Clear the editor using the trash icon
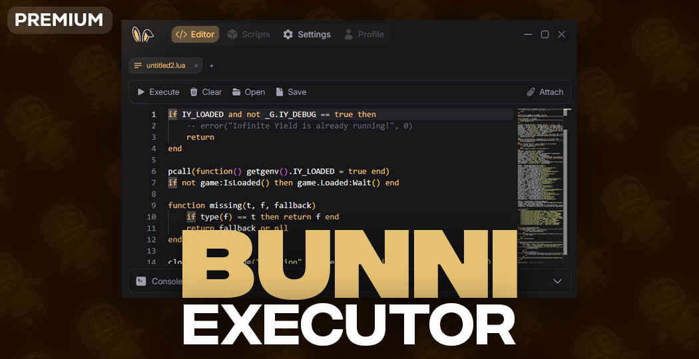Screen dimensions: 699x359 206,92
